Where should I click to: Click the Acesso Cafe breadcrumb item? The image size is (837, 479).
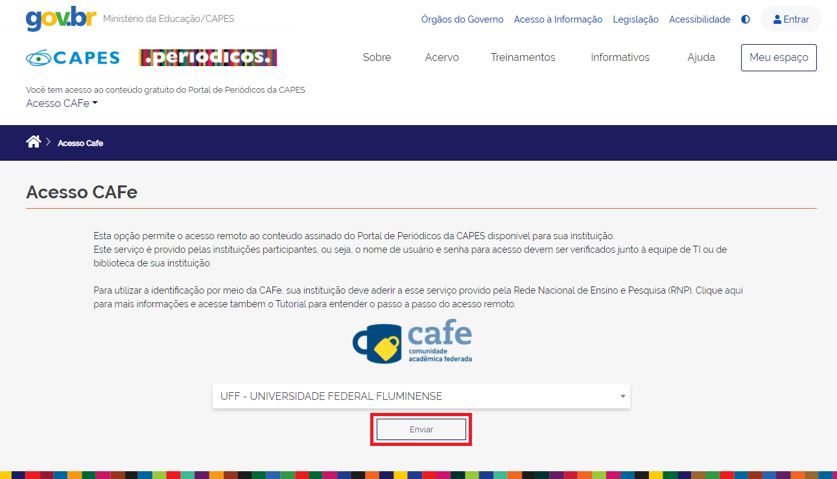pyautogui.click(x=80, y=143)
